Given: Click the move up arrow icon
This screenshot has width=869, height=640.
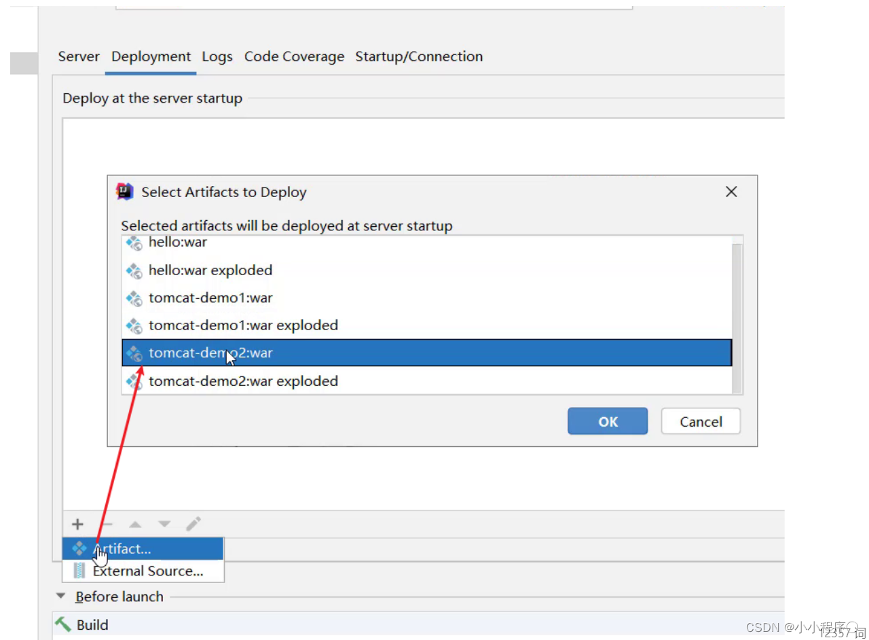Looking at the screenshot, I should pyautogui.click(x=135, y=525).
